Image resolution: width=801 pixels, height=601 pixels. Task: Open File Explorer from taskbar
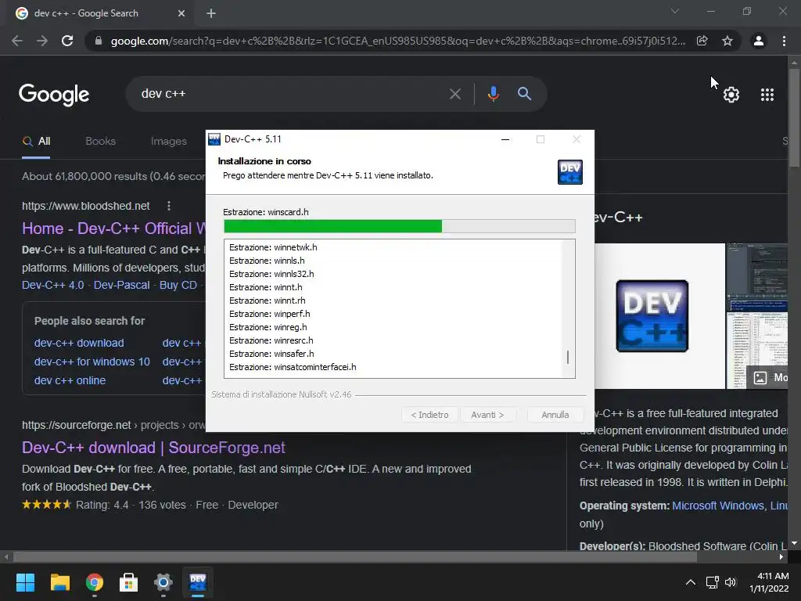[x=59, y=582]
